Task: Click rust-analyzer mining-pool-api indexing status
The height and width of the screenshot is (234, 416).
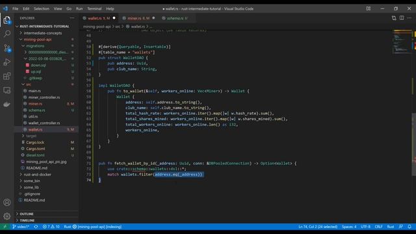Action: click(93, 227)
